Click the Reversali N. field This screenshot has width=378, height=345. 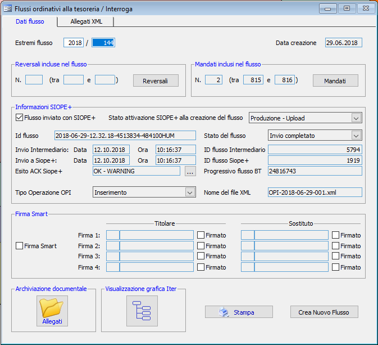(x=34, y=80)
